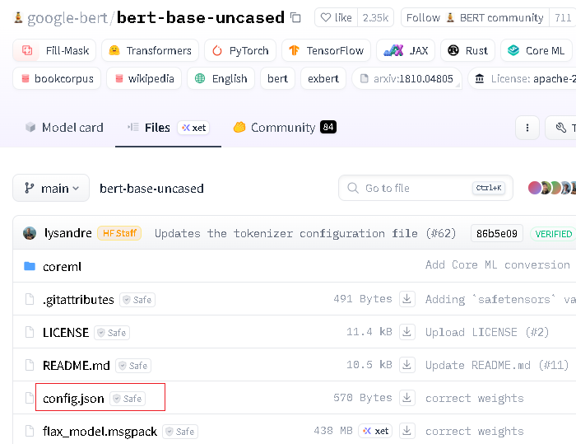Click the JAX library tag
This screenshot has height=444, width=576.
click(406, 50)
